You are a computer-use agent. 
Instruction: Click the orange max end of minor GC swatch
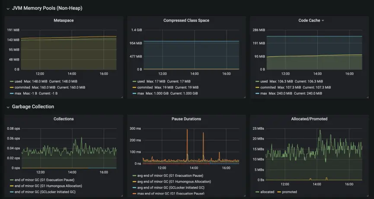[x=134, y=193]
